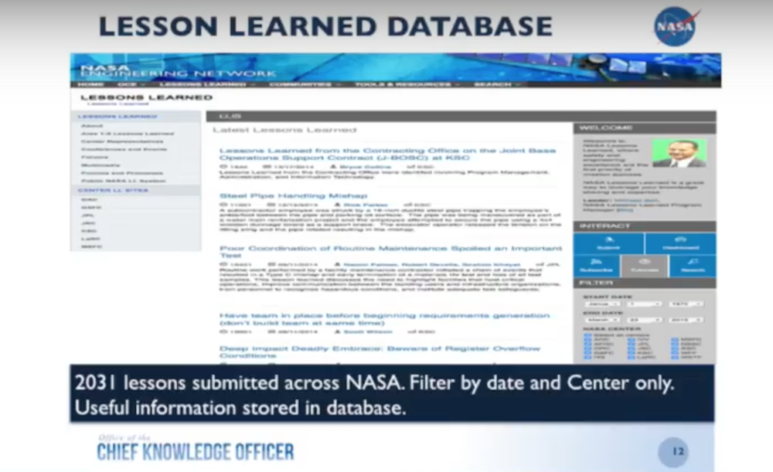Screen dimensions: 773x472
Task: Toggle the JPL center filter checkbox
Action: (x=632, y=344)
